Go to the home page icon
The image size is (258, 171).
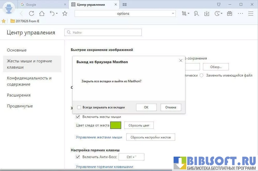tap(42, 13)
